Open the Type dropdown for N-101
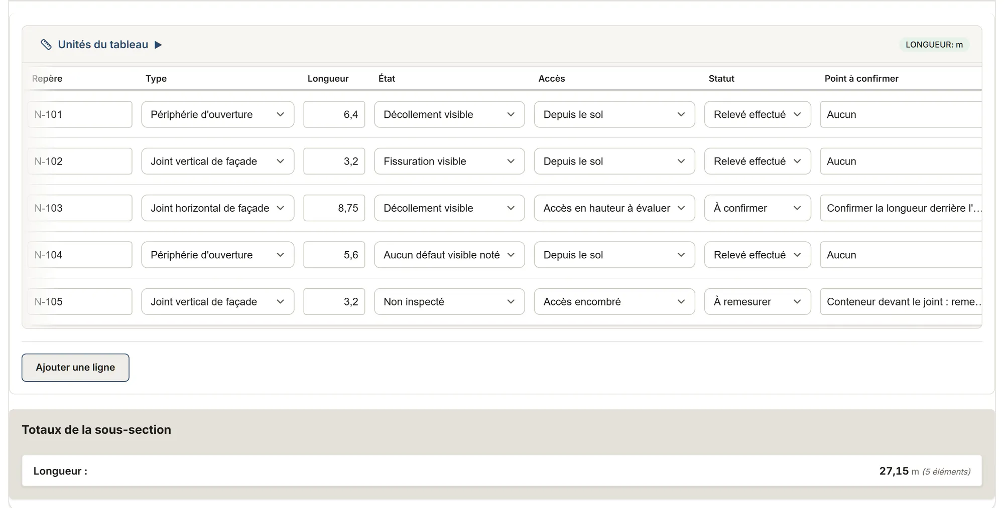The image size is (1004, 508). click(x=218, y=114)
